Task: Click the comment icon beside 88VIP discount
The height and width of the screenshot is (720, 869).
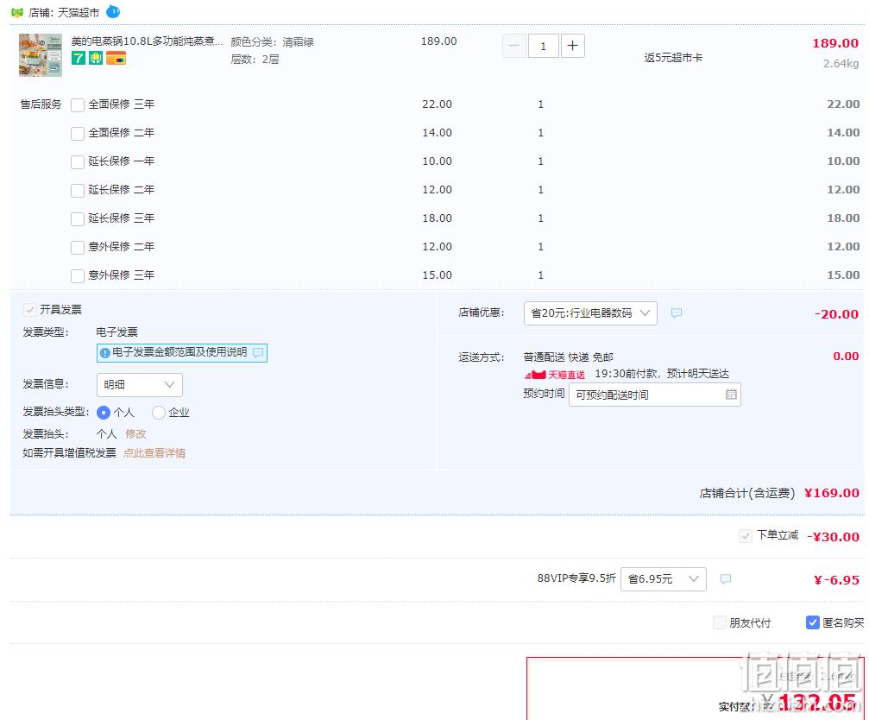Action: point(726,579)
